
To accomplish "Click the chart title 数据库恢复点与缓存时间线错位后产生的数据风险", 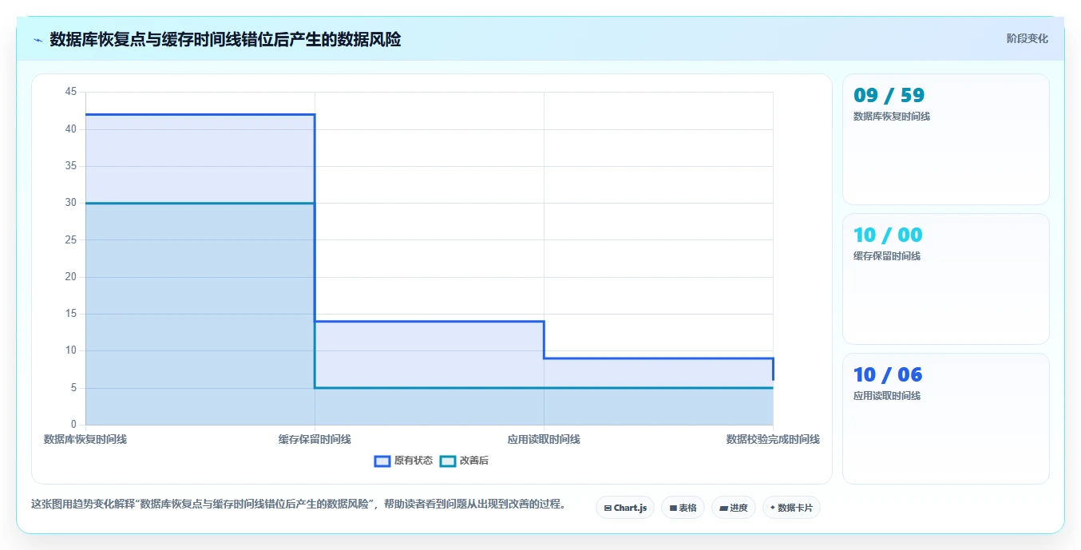I will click(225, 39).
